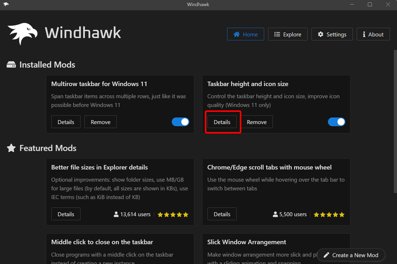Click the Multirow taskbar for Windows 11 title

[x=99, y=84]
